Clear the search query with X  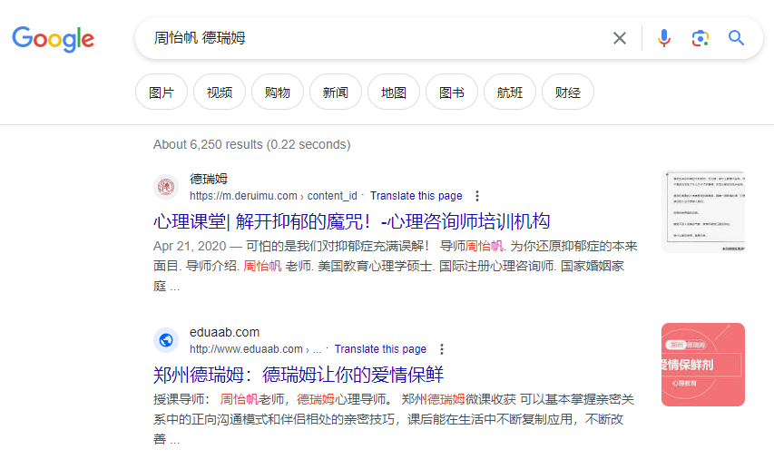(620, 38)
